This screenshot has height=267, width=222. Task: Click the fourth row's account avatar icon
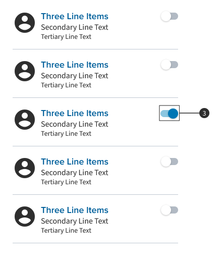click(x=25, y=168)
